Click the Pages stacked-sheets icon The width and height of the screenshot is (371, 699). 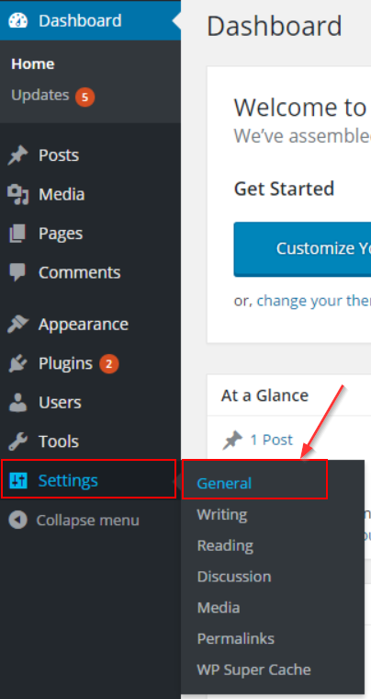coord(17,234)
